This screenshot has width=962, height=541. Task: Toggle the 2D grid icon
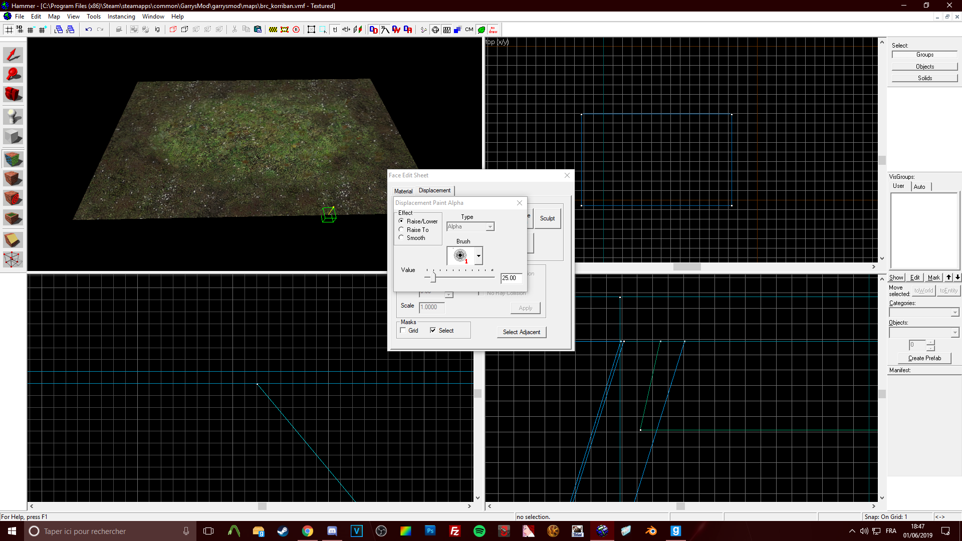[9, 30]
